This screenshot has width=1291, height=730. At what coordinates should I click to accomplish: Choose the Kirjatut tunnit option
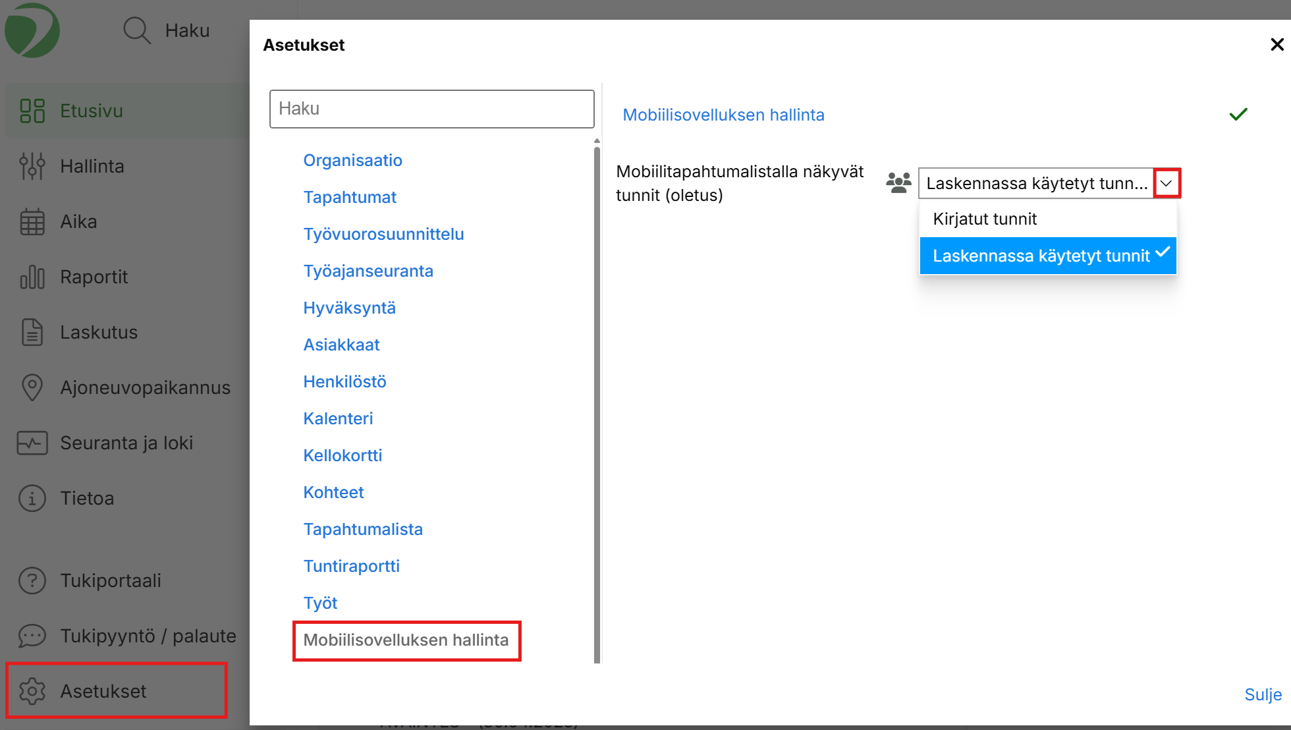coord(985,219)
